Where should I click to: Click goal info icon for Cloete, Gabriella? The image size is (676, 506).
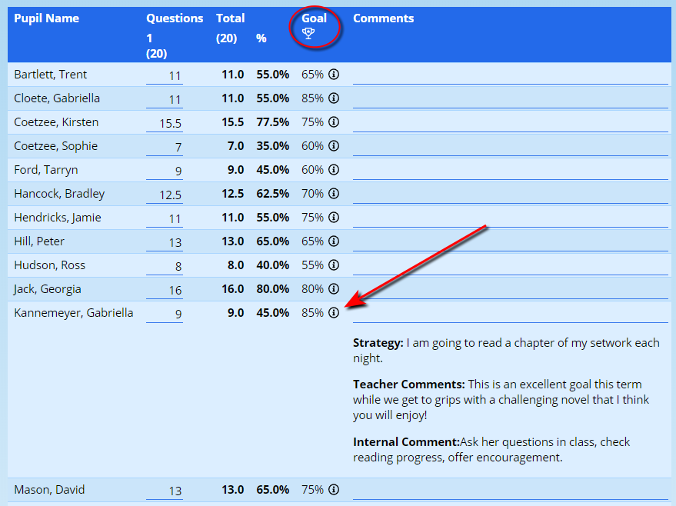coord(334,98)
